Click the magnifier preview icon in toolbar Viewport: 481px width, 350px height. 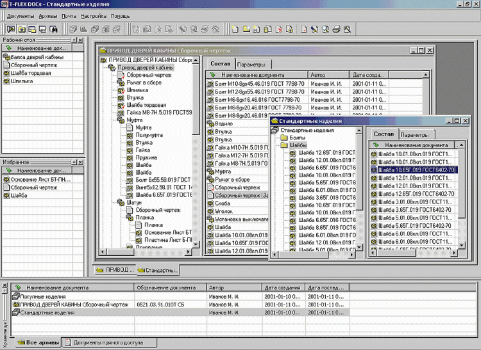point(325,29)
